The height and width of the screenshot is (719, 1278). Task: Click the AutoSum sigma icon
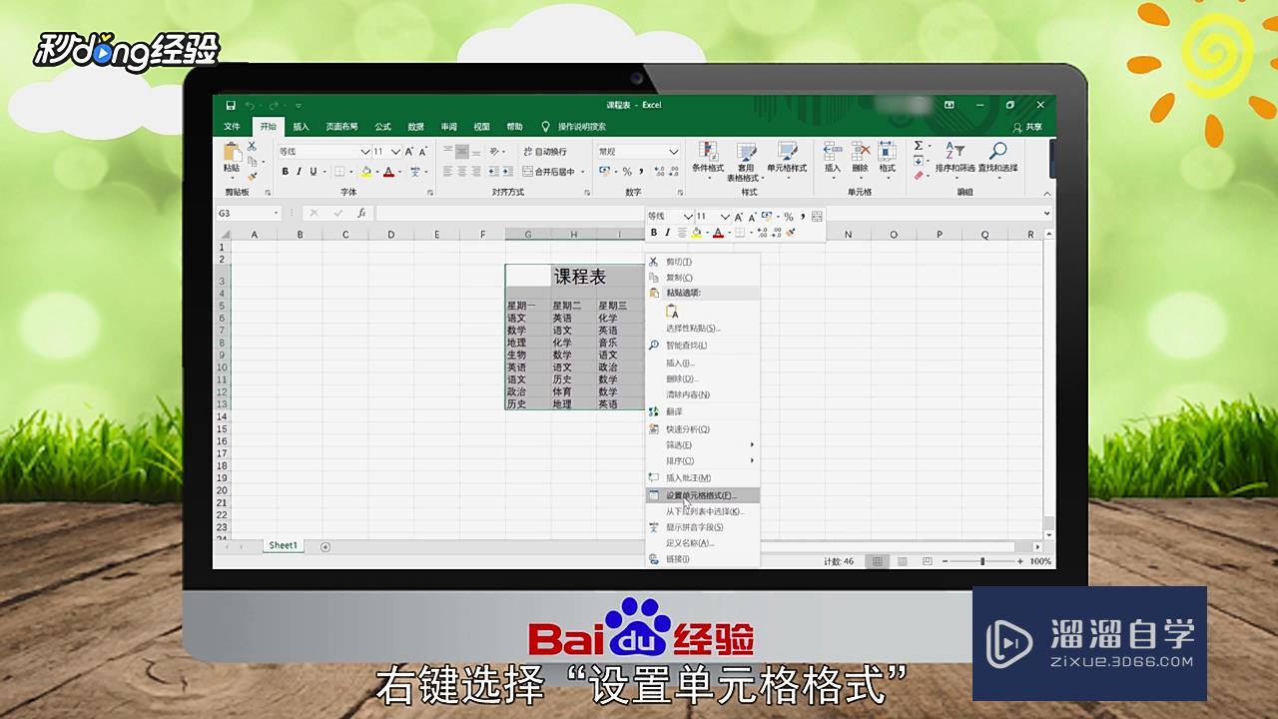click(x=919, y=146)
